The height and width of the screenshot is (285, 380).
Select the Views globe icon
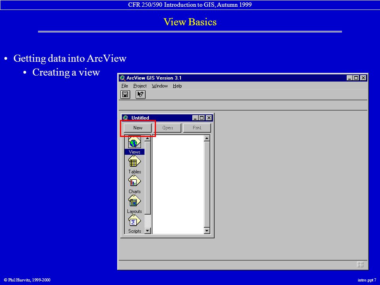[135, 142]
